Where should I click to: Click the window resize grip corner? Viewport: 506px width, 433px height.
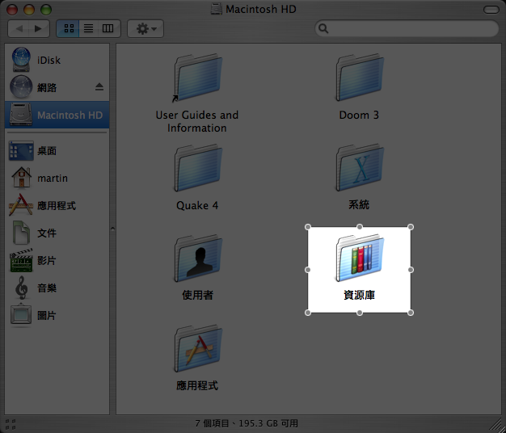tap(495, 423)
